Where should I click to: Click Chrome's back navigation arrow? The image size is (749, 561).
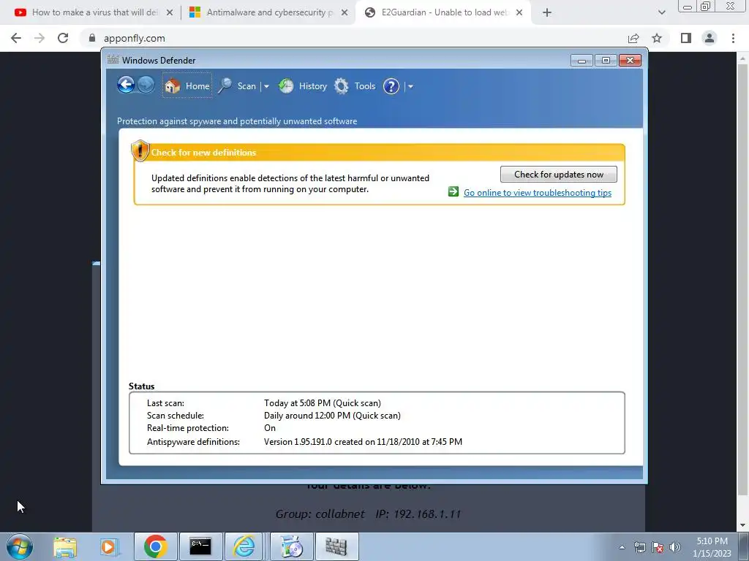[16, 38]
